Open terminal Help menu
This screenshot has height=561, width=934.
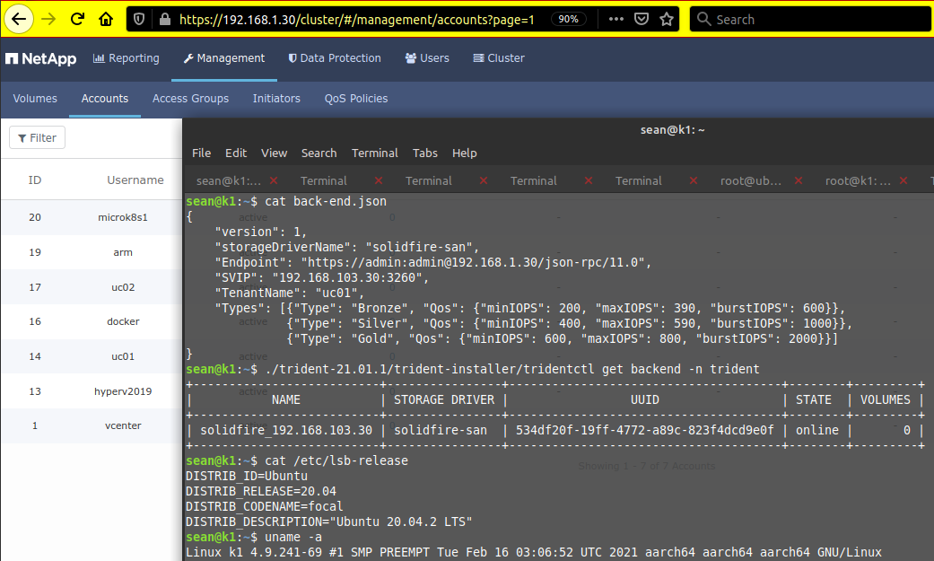click(464, 153)
